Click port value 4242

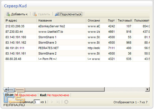pyautogui.click(x=111, y=26)
